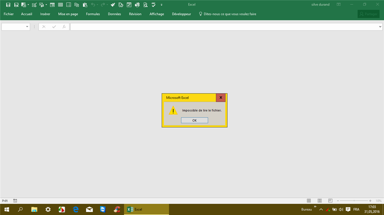Viewport: 384px width, 215px height.
Task: Click the sort arrows icon in toolbar
Action: click(x=129, y=4)
